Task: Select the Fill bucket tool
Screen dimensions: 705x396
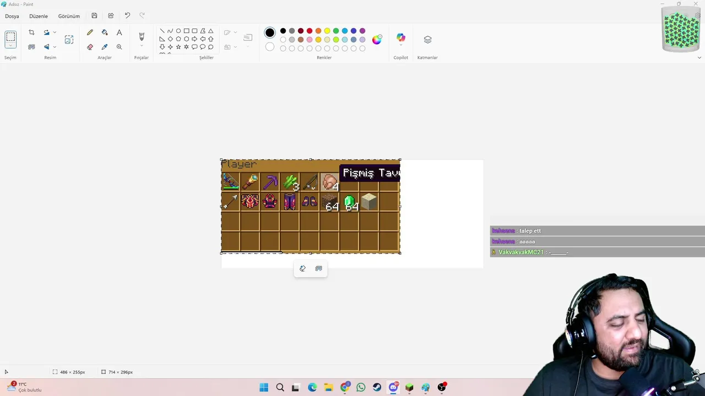Action: click(x=105, y=32)
